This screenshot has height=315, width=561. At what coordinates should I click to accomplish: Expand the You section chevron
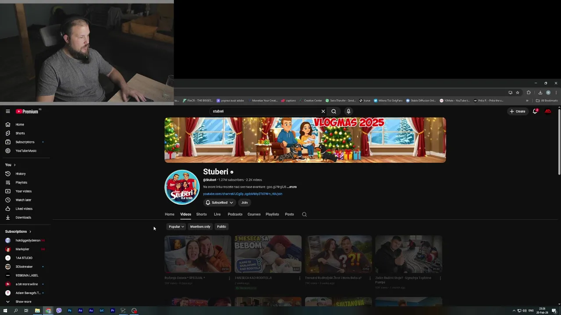pos(14,164)
